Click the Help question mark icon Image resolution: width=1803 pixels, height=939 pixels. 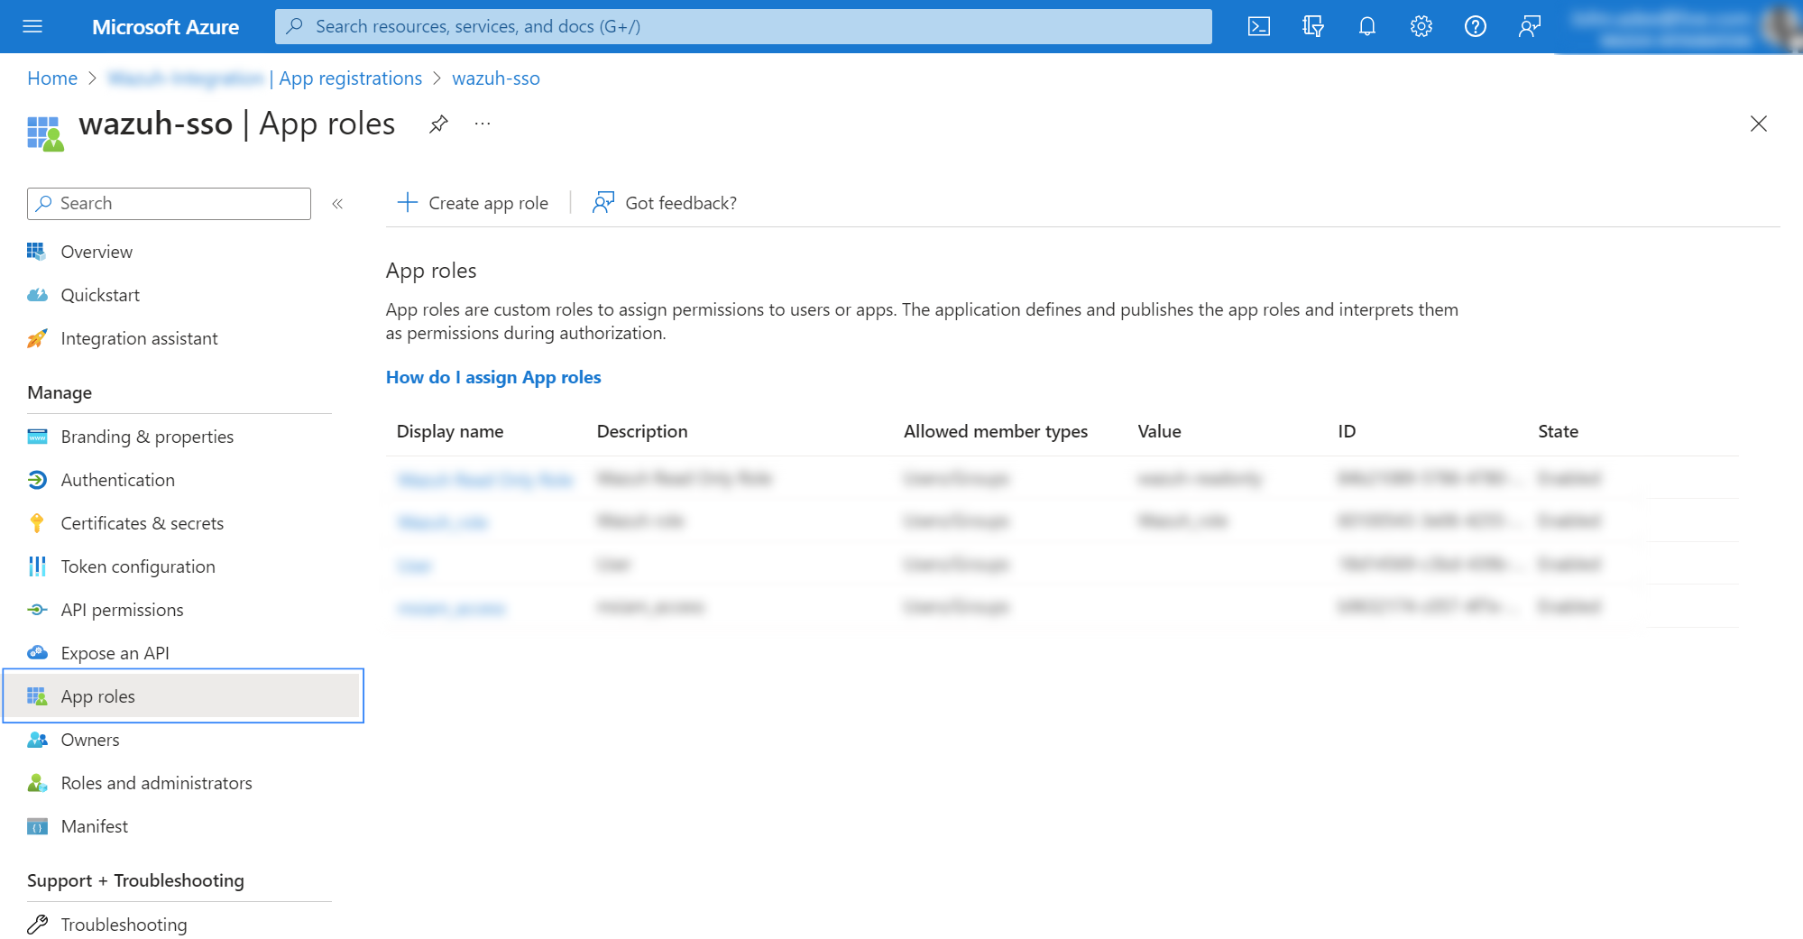[1475, 26]
